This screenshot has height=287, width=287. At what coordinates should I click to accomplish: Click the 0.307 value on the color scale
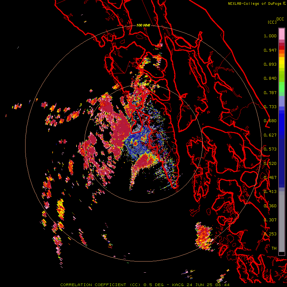[270, 220]
